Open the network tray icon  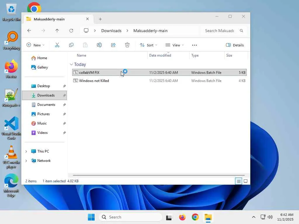[263, 217]
